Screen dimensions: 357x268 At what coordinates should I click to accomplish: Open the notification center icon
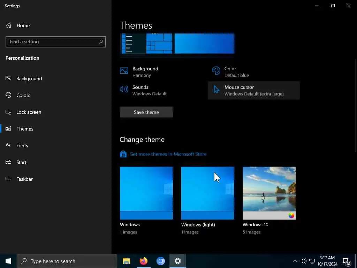[x=347, y=261]
